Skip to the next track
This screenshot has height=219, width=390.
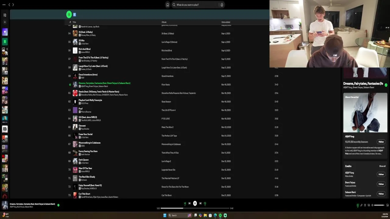[x=200, y=203]
